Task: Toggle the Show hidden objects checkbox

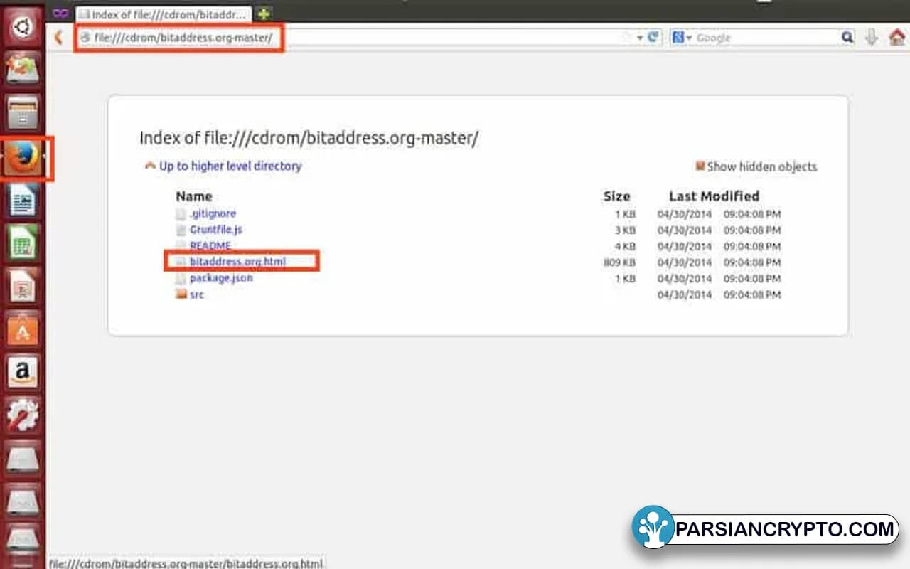Action: click(x=700, y=166)
